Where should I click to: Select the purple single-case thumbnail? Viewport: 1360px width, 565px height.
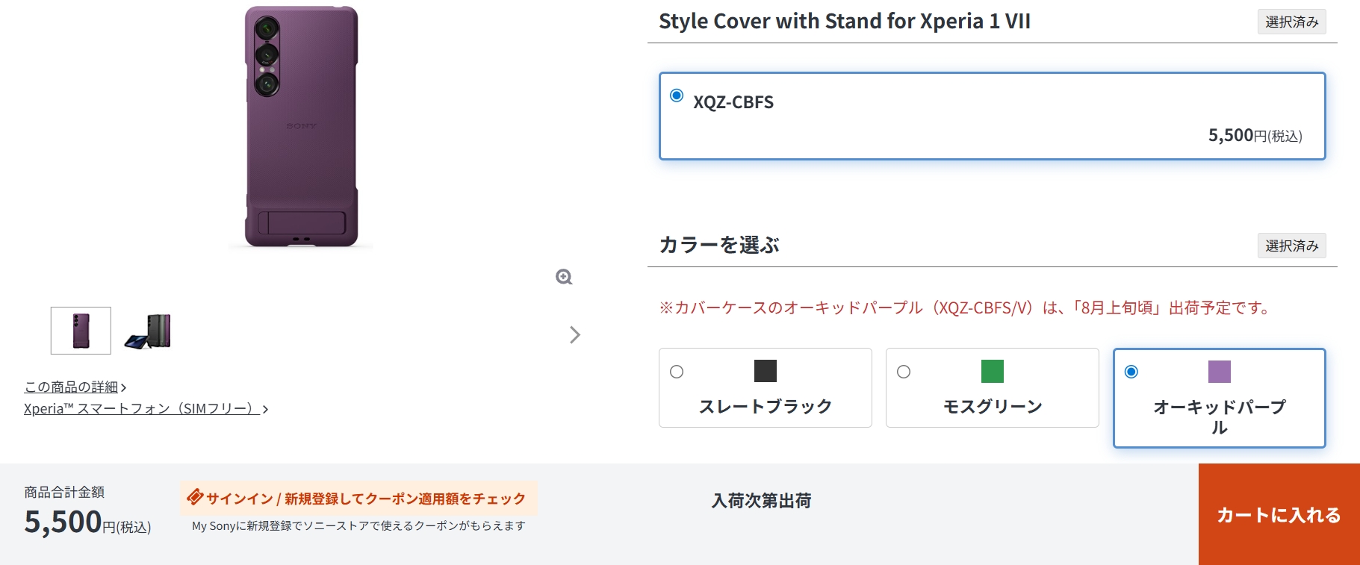81,331
